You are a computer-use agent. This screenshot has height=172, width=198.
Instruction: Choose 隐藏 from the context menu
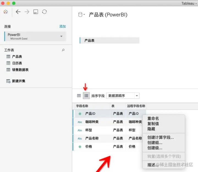click(x=151, y=129)
